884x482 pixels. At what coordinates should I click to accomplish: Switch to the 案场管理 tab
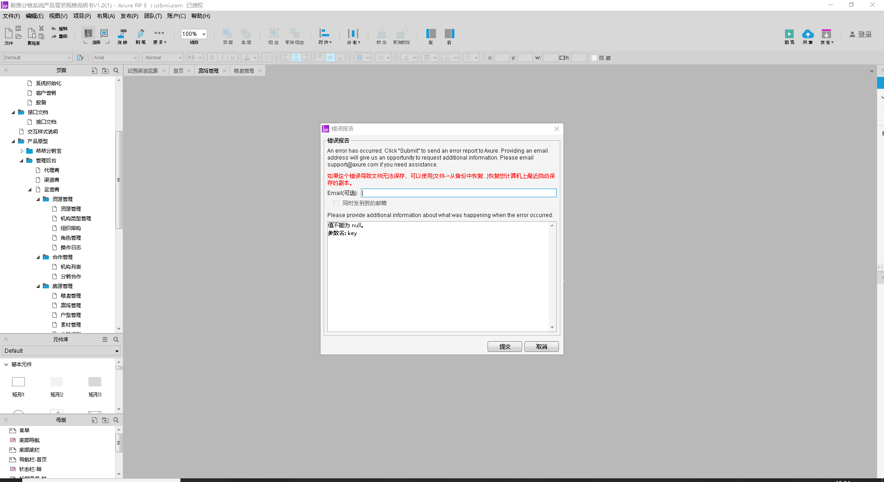coord(209,70)
